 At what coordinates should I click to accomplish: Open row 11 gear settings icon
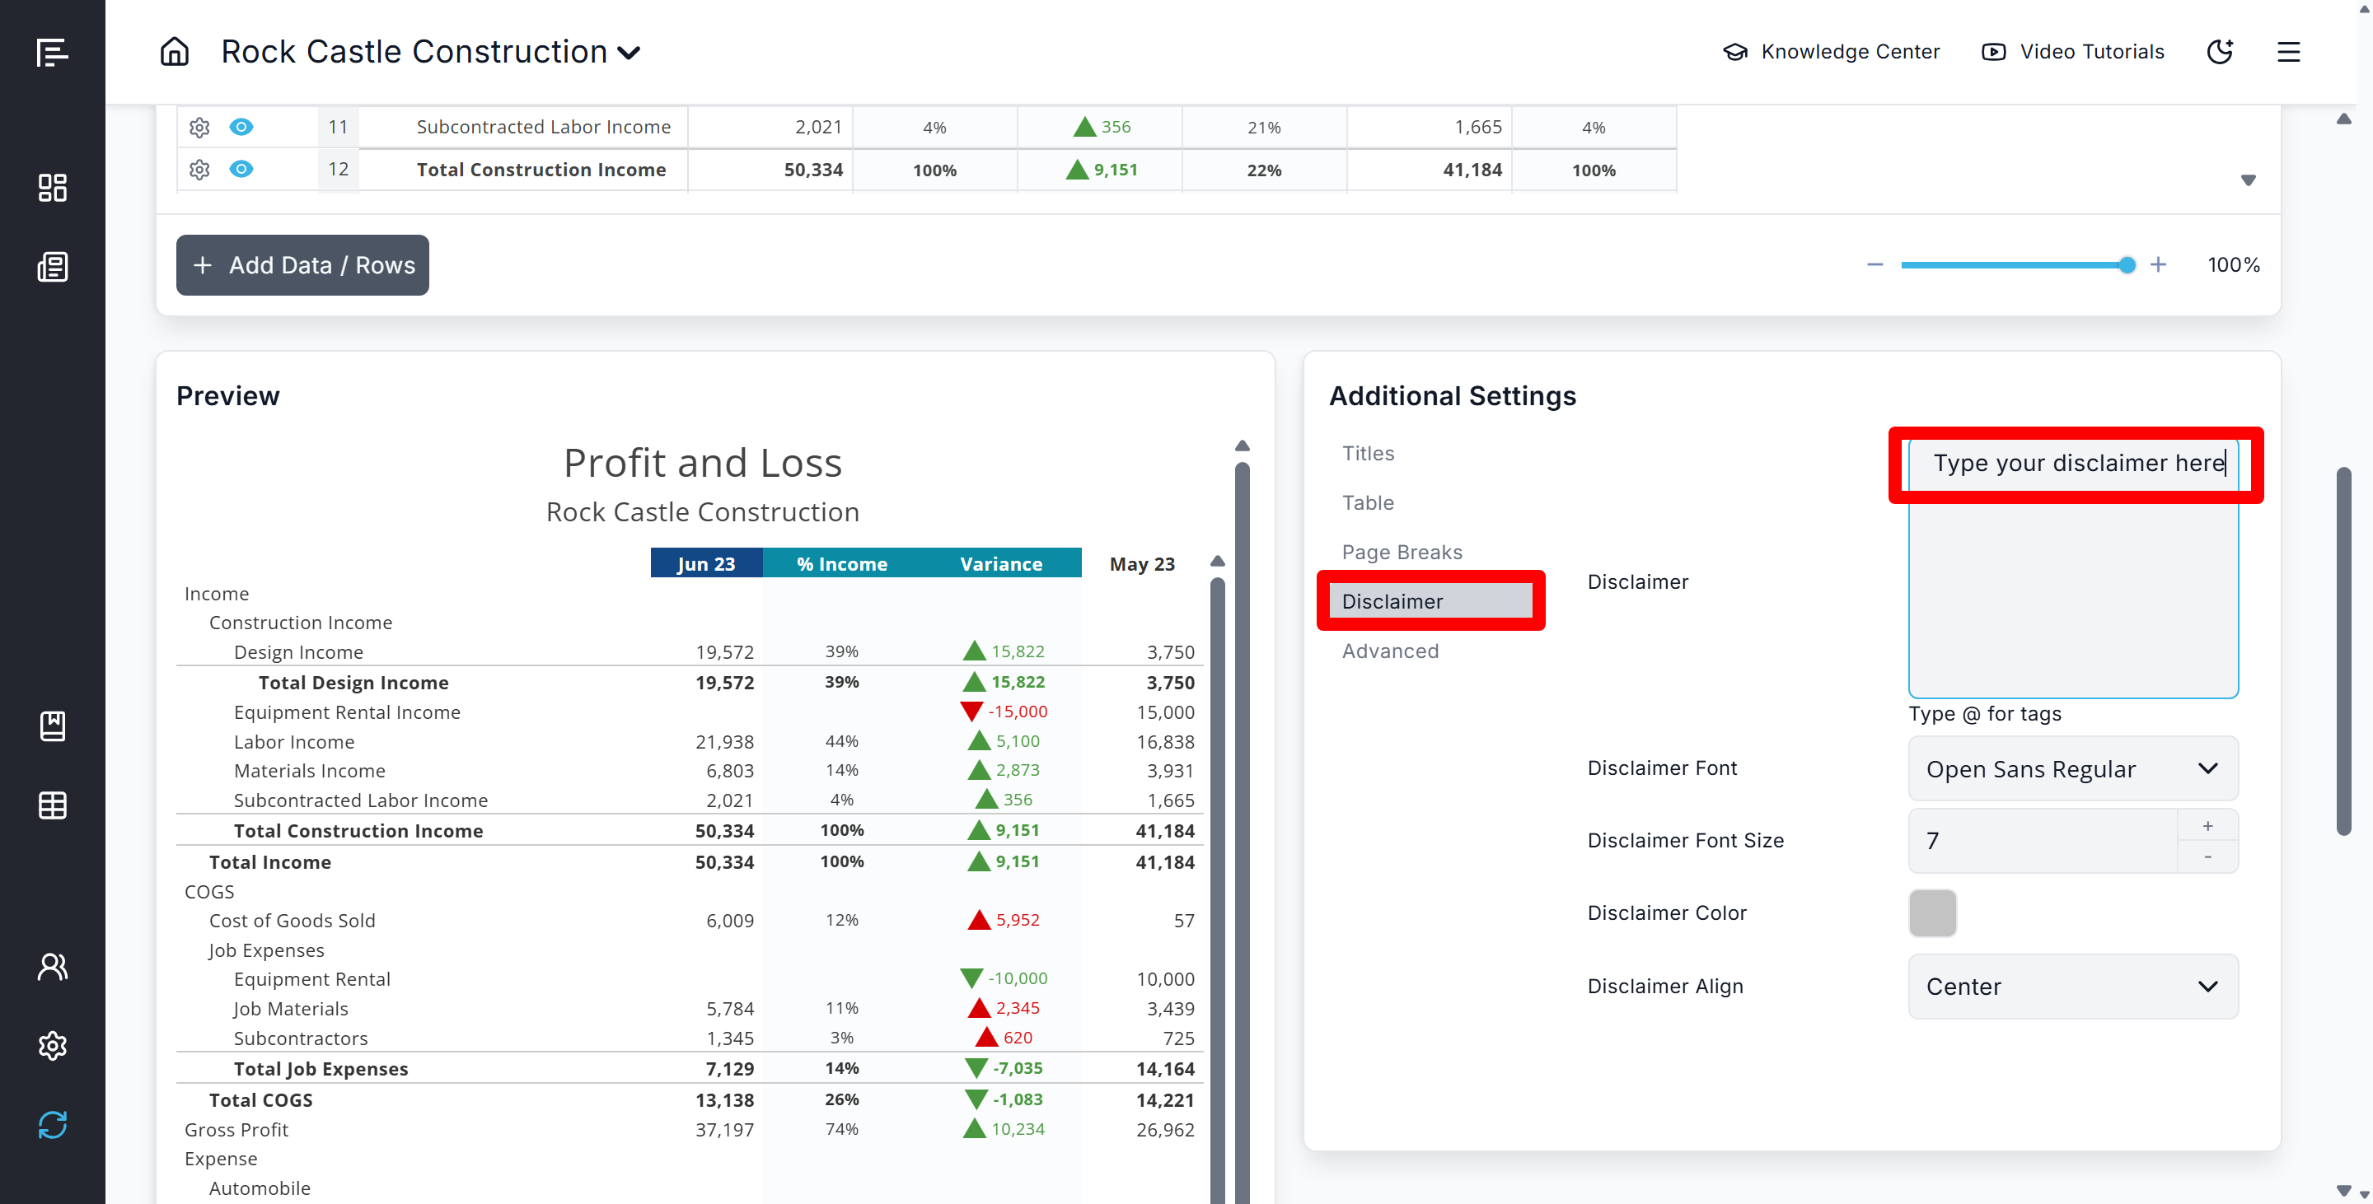pyautogui.click(x=199, y=127)
